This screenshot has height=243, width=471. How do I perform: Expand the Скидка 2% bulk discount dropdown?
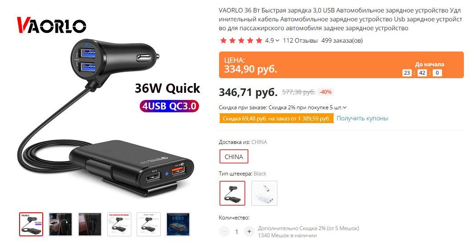344,107
